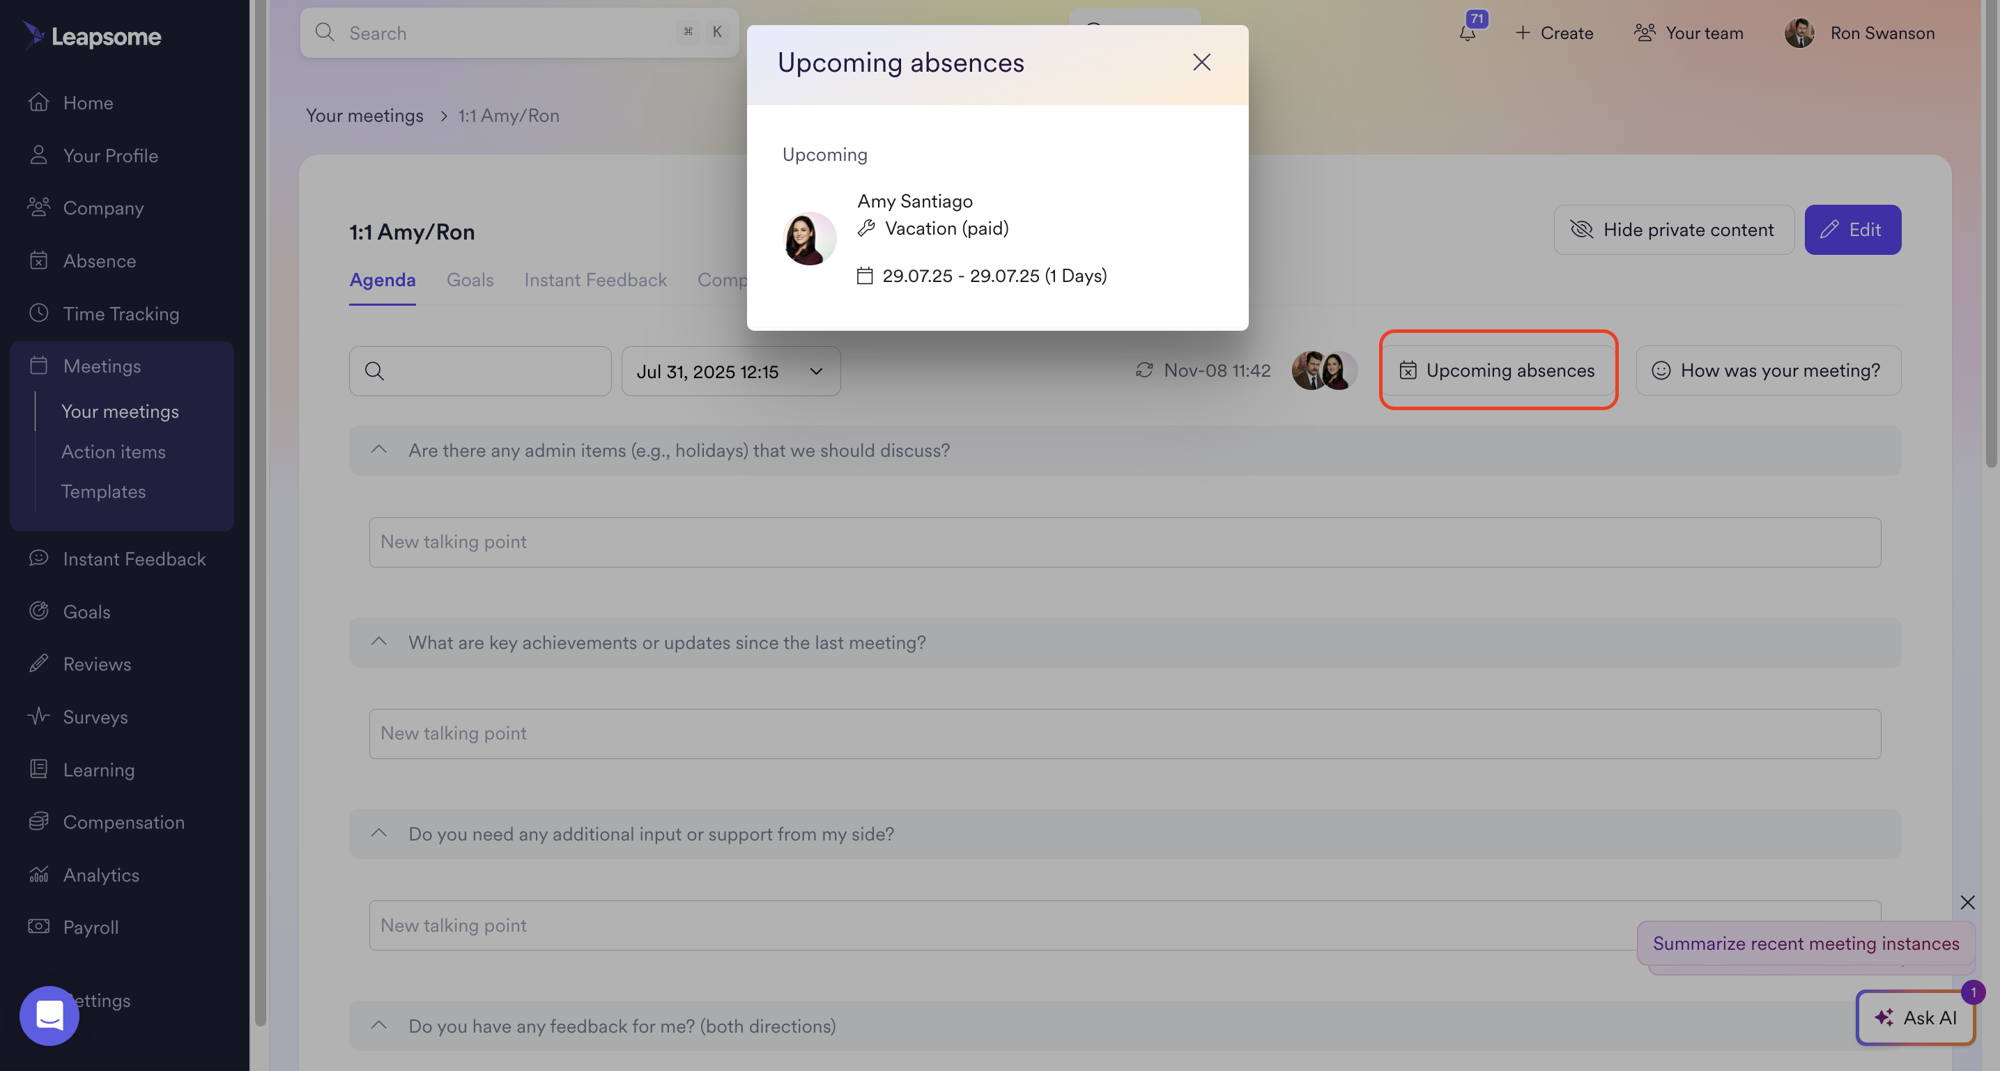Screen dimensions: 2000x1071
Task: Click the 29.07.25 - 29.07.25 (1 Days) absence date text
Action: (994, 276)
